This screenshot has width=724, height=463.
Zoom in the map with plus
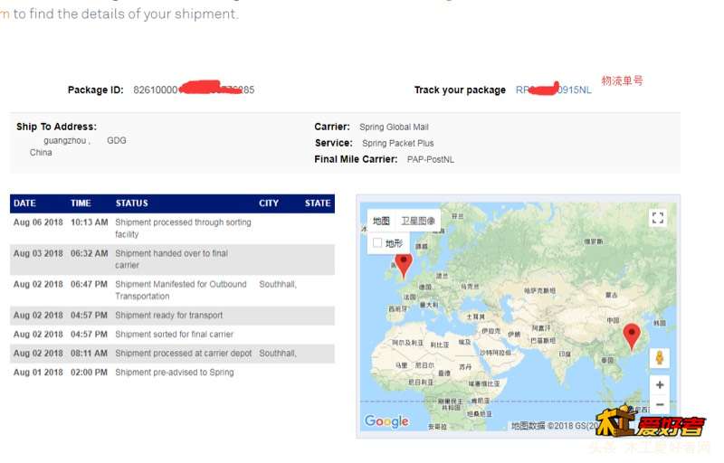pos(660,385)
